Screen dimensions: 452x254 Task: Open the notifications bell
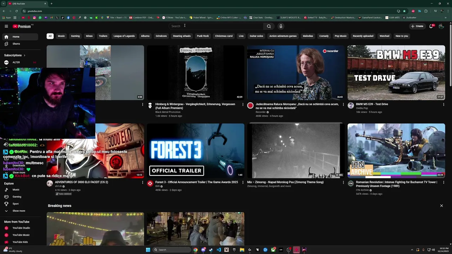pos(431,26)
